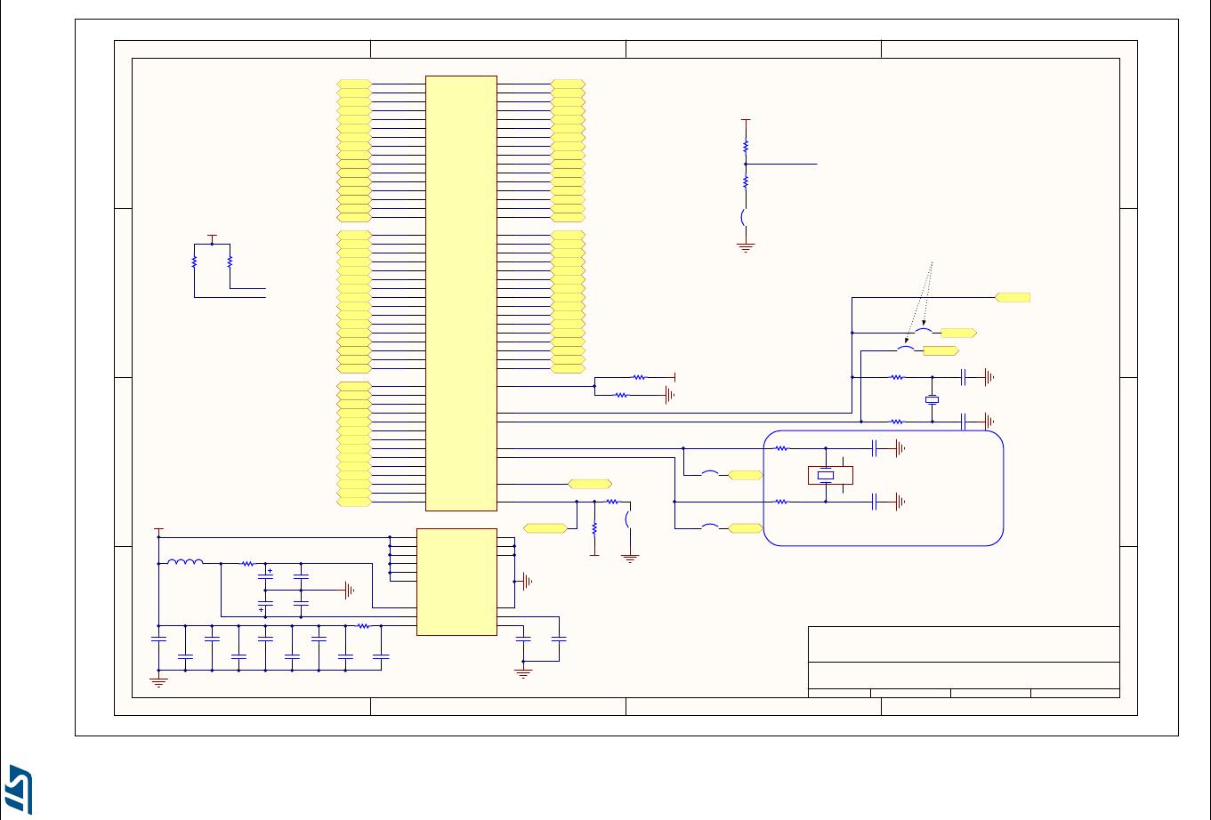Viewport: 1211px width, 820px height.
Task: Select the inductor coil symbol
Action: tap(185, 561)
